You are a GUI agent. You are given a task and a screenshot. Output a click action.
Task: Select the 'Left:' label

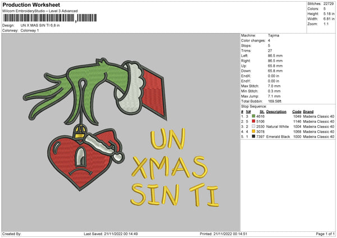pyautogui.click(x=244, y=56)
